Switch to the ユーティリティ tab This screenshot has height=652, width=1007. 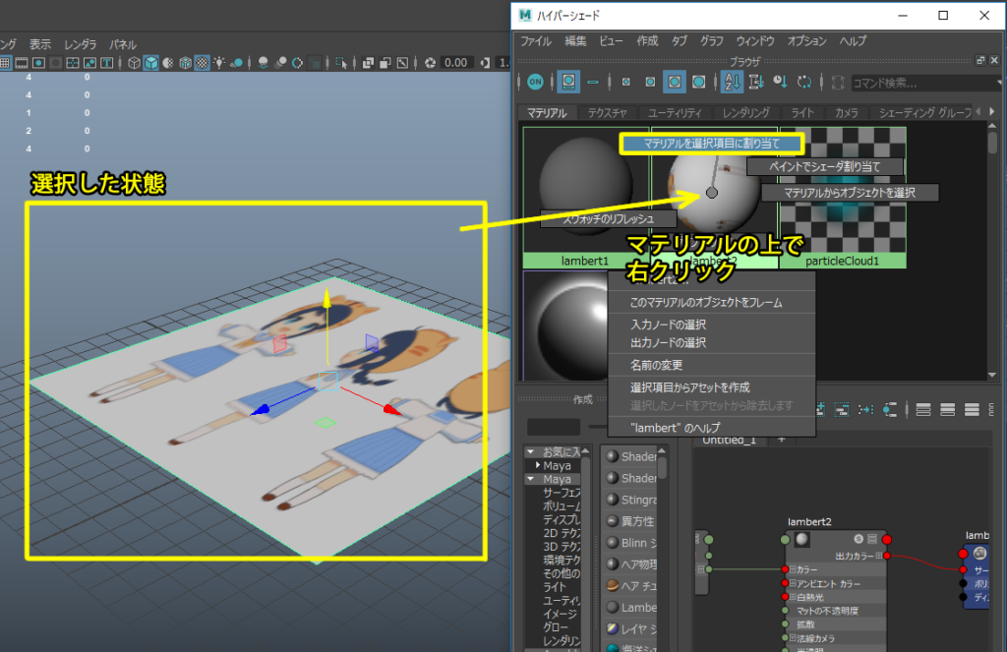click(x=675, y=113)
